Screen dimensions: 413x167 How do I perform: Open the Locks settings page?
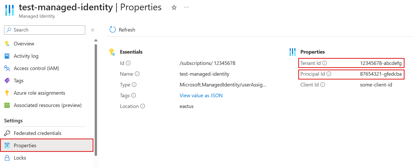point(20,158)
